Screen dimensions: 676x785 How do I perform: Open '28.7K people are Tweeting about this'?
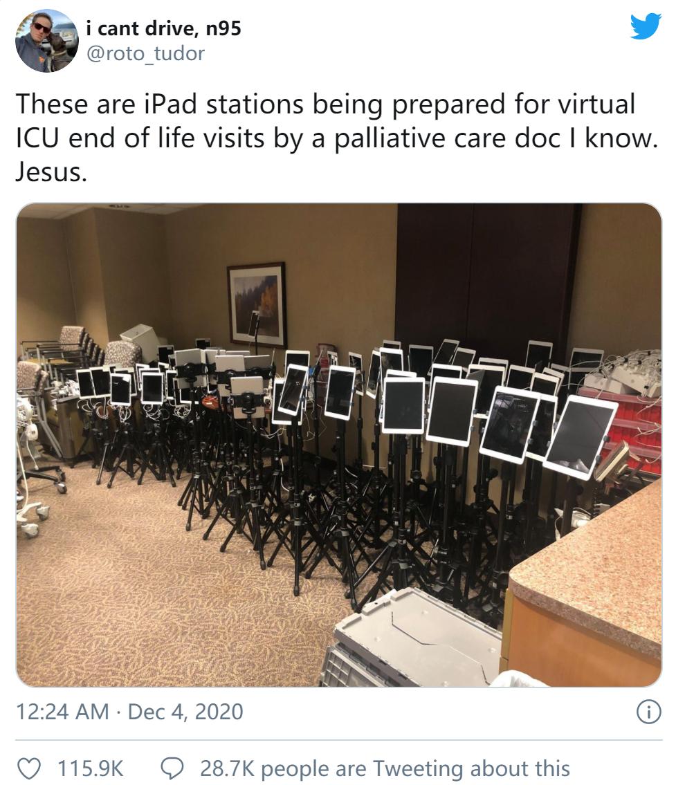(385, 768)
